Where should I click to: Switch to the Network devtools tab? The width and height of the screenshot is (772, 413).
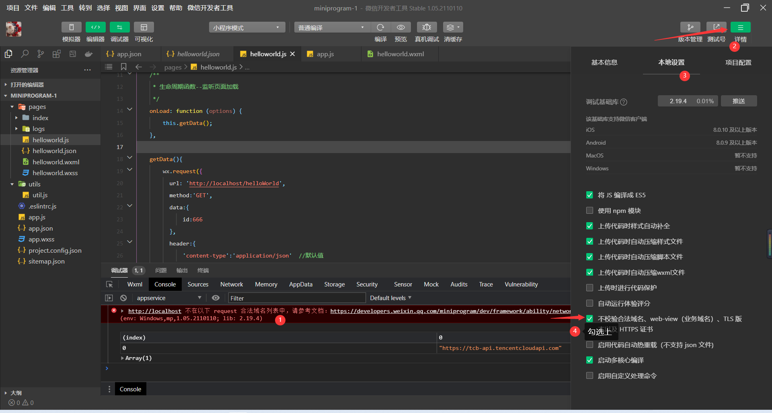pos(232,284)
